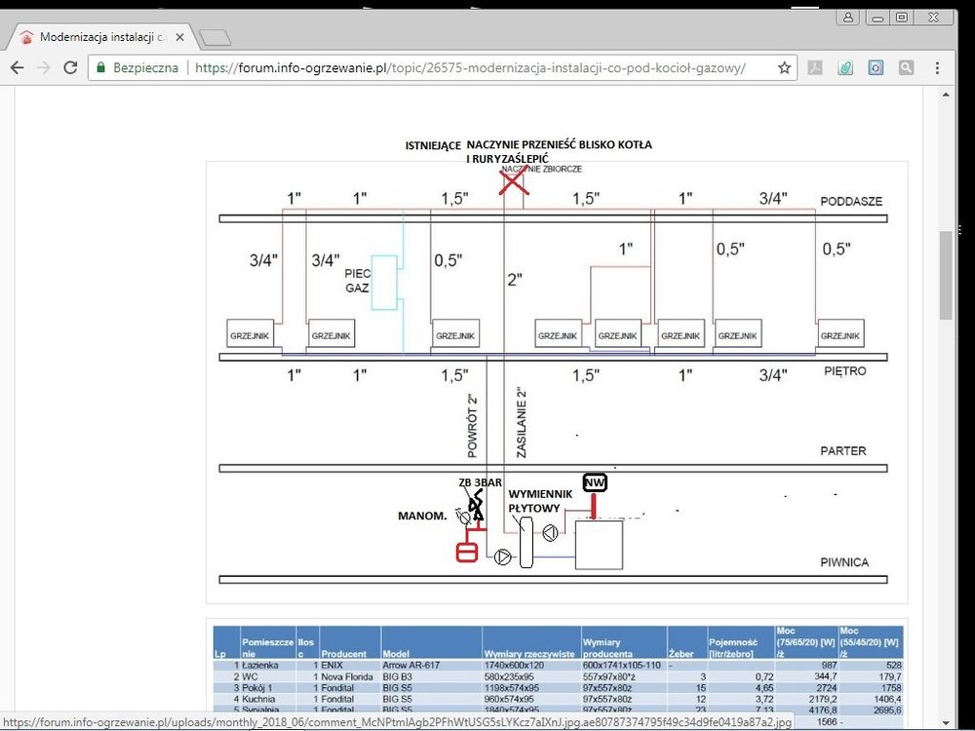Image resolution: width=975 pixels, height=731 pixels.
Task: Click the PDF extension icon in toolbar
Action: coord(814,68)
